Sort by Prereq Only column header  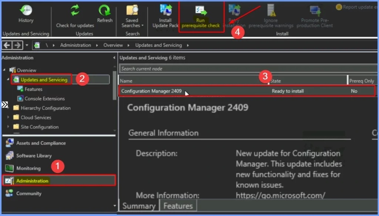362,81
